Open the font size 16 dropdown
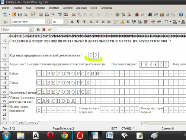This screenshot has height=140, width=186. click(65, 22)
